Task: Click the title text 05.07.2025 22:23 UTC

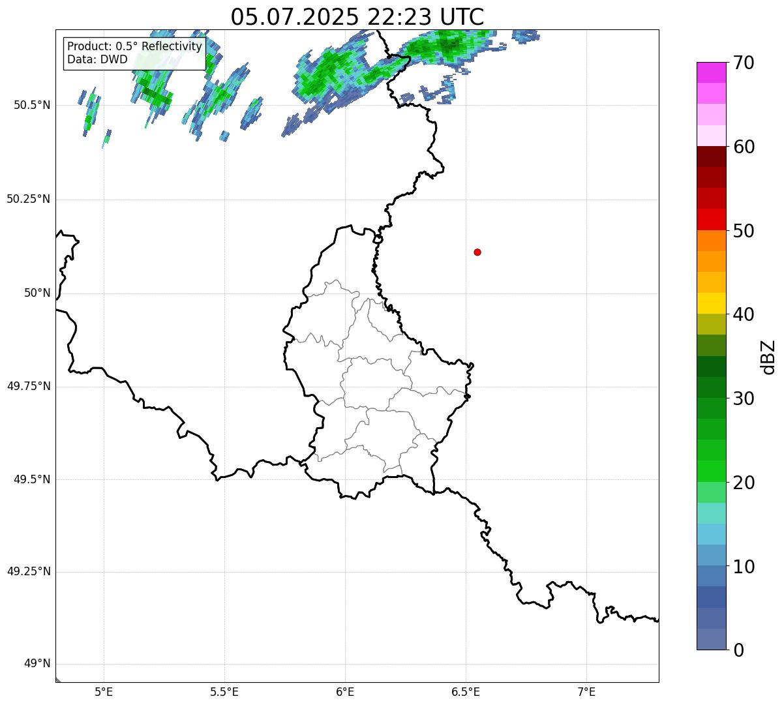Action: [x=357, y=17]
